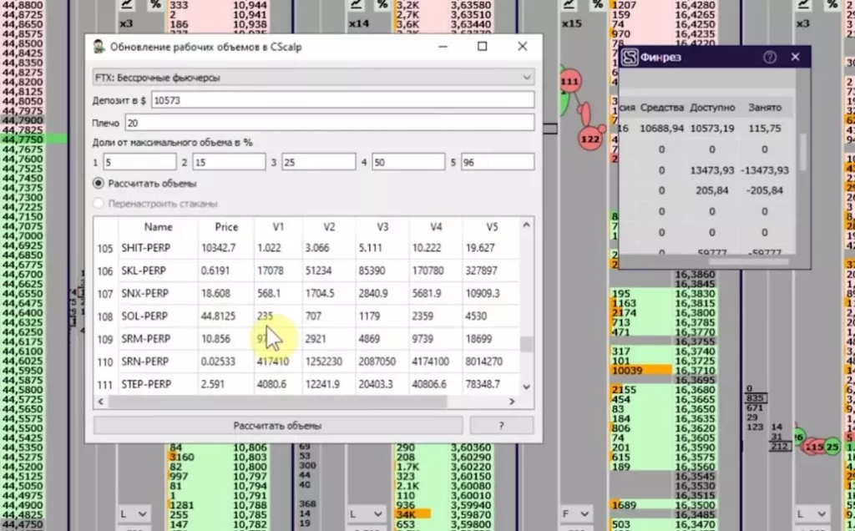Click the question mark help button
Image resolution: width=855 pixels, height=531 pixels.
[x=501, y=426]
